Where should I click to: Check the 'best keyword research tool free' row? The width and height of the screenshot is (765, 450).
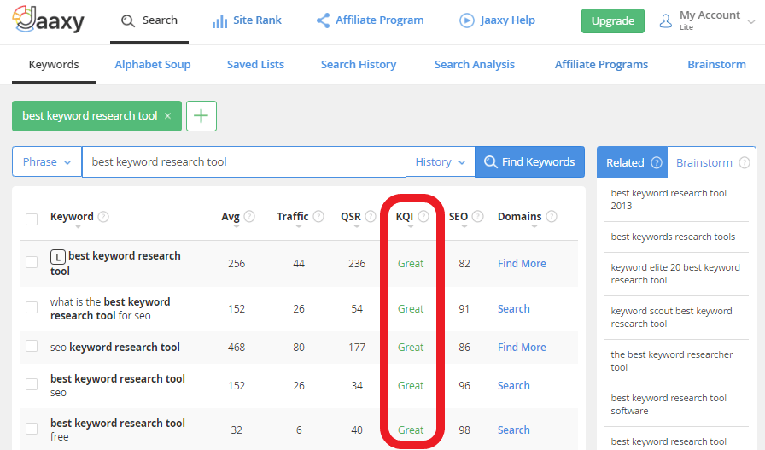(32, 429)
